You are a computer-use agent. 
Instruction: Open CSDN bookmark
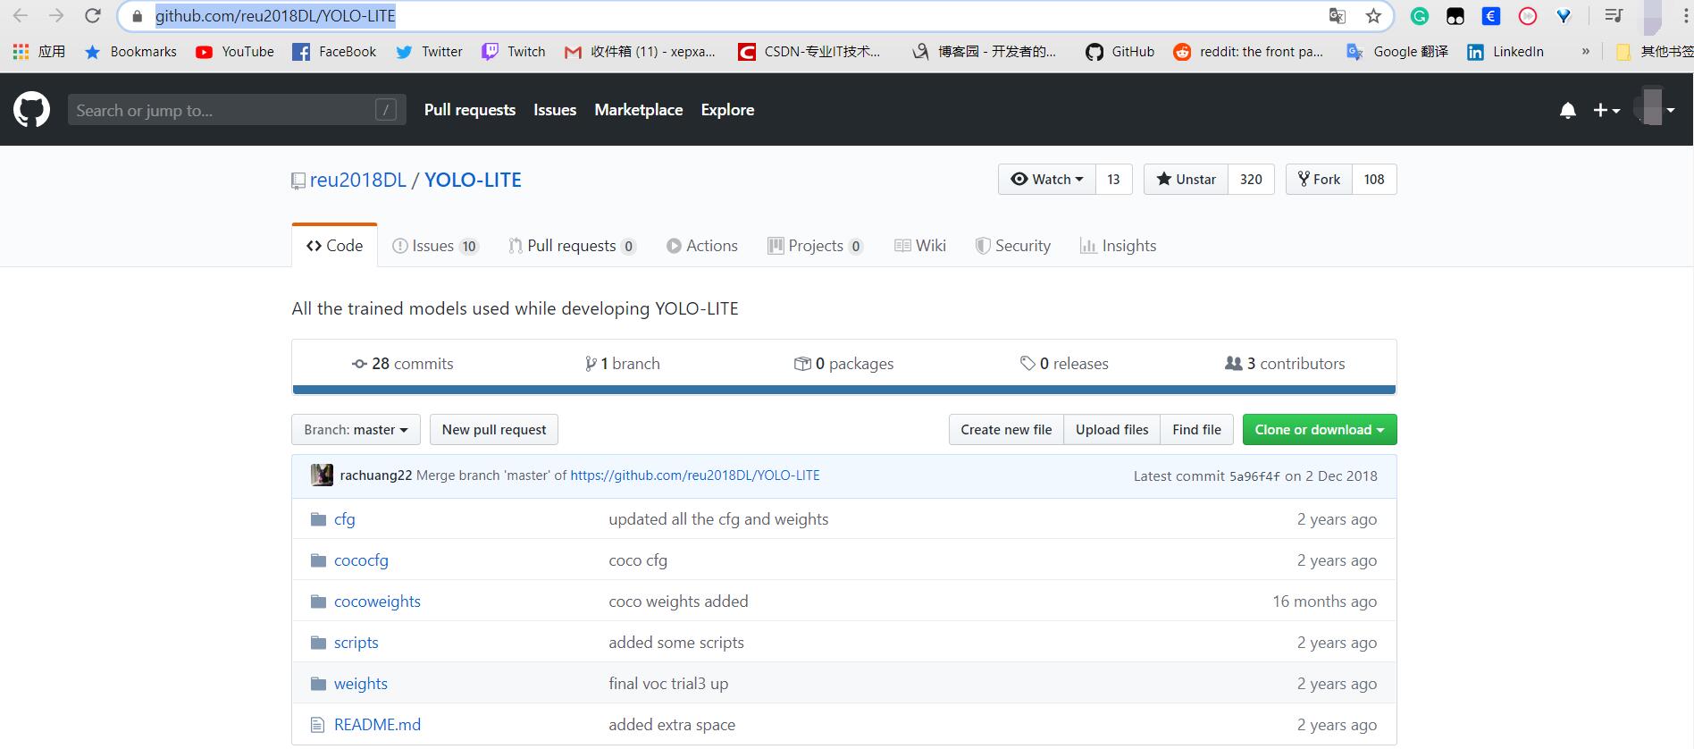pyautogui.click(x=809, y=52)
